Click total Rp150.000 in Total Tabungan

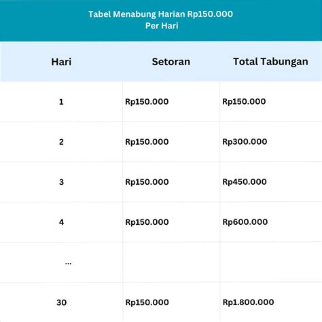point(244,102)
